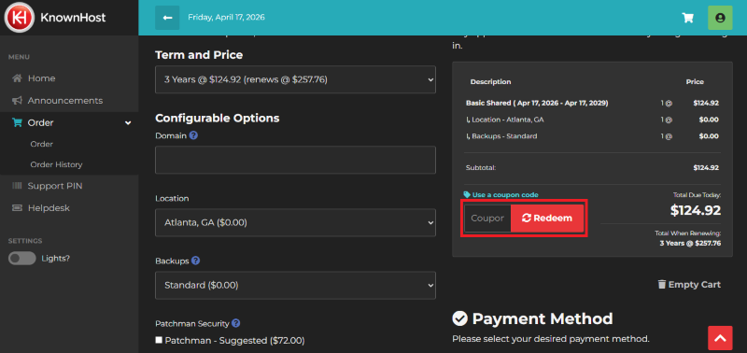The width and height of the screenshot is (747, 353).
Task: Click the Friday, April 17, 2026 date text
Action: 226,18
